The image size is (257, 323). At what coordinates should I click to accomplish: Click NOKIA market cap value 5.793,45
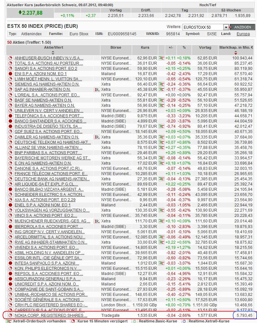click(245, 315)
